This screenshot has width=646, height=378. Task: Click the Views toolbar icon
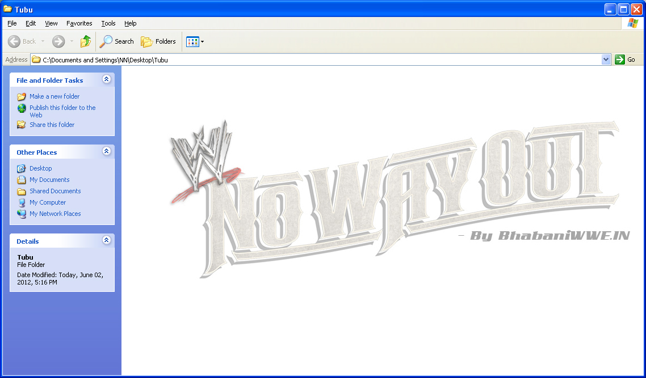192,41
